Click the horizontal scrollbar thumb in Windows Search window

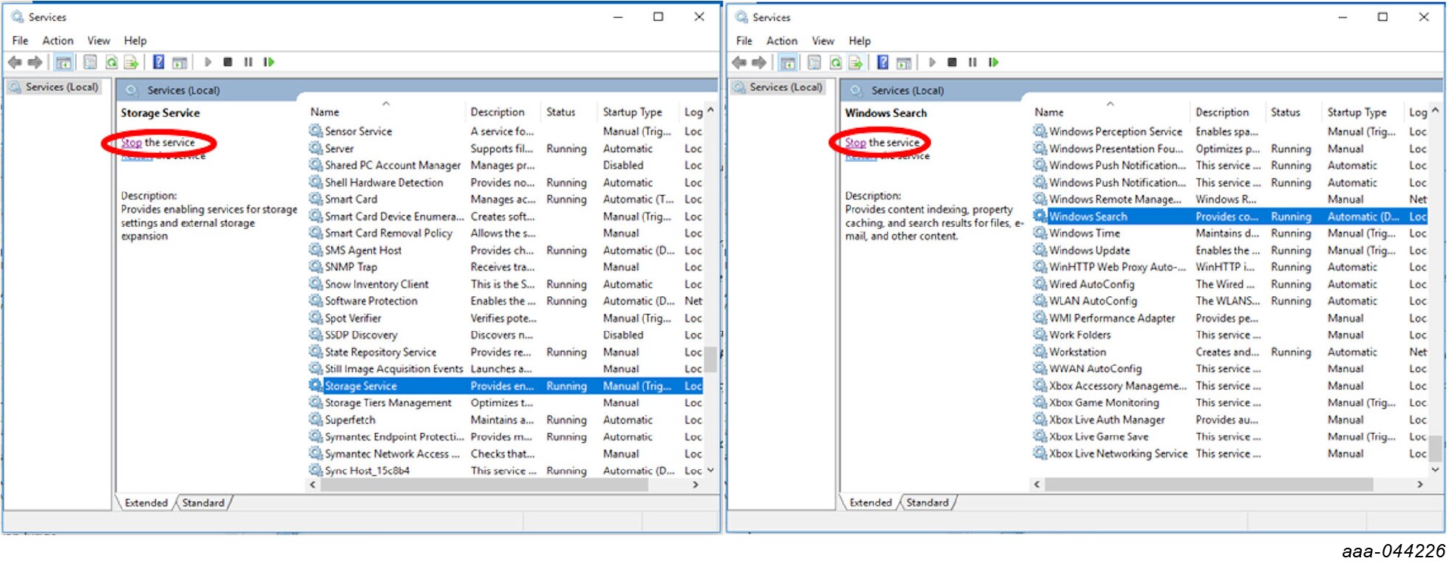click(1208, 484)
